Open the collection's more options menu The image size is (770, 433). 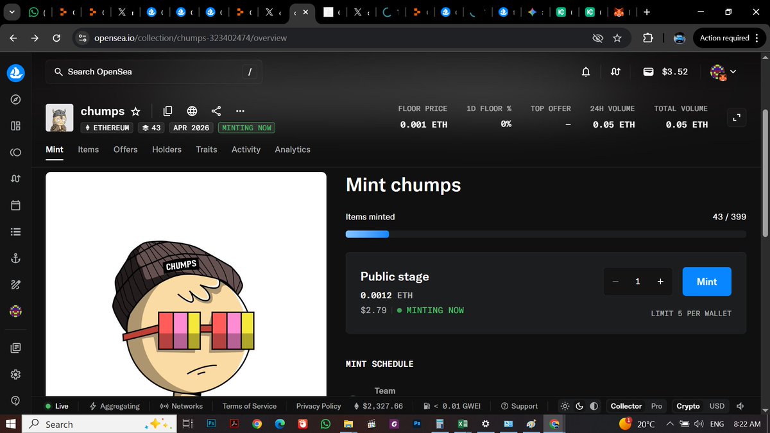click(240, 110)
